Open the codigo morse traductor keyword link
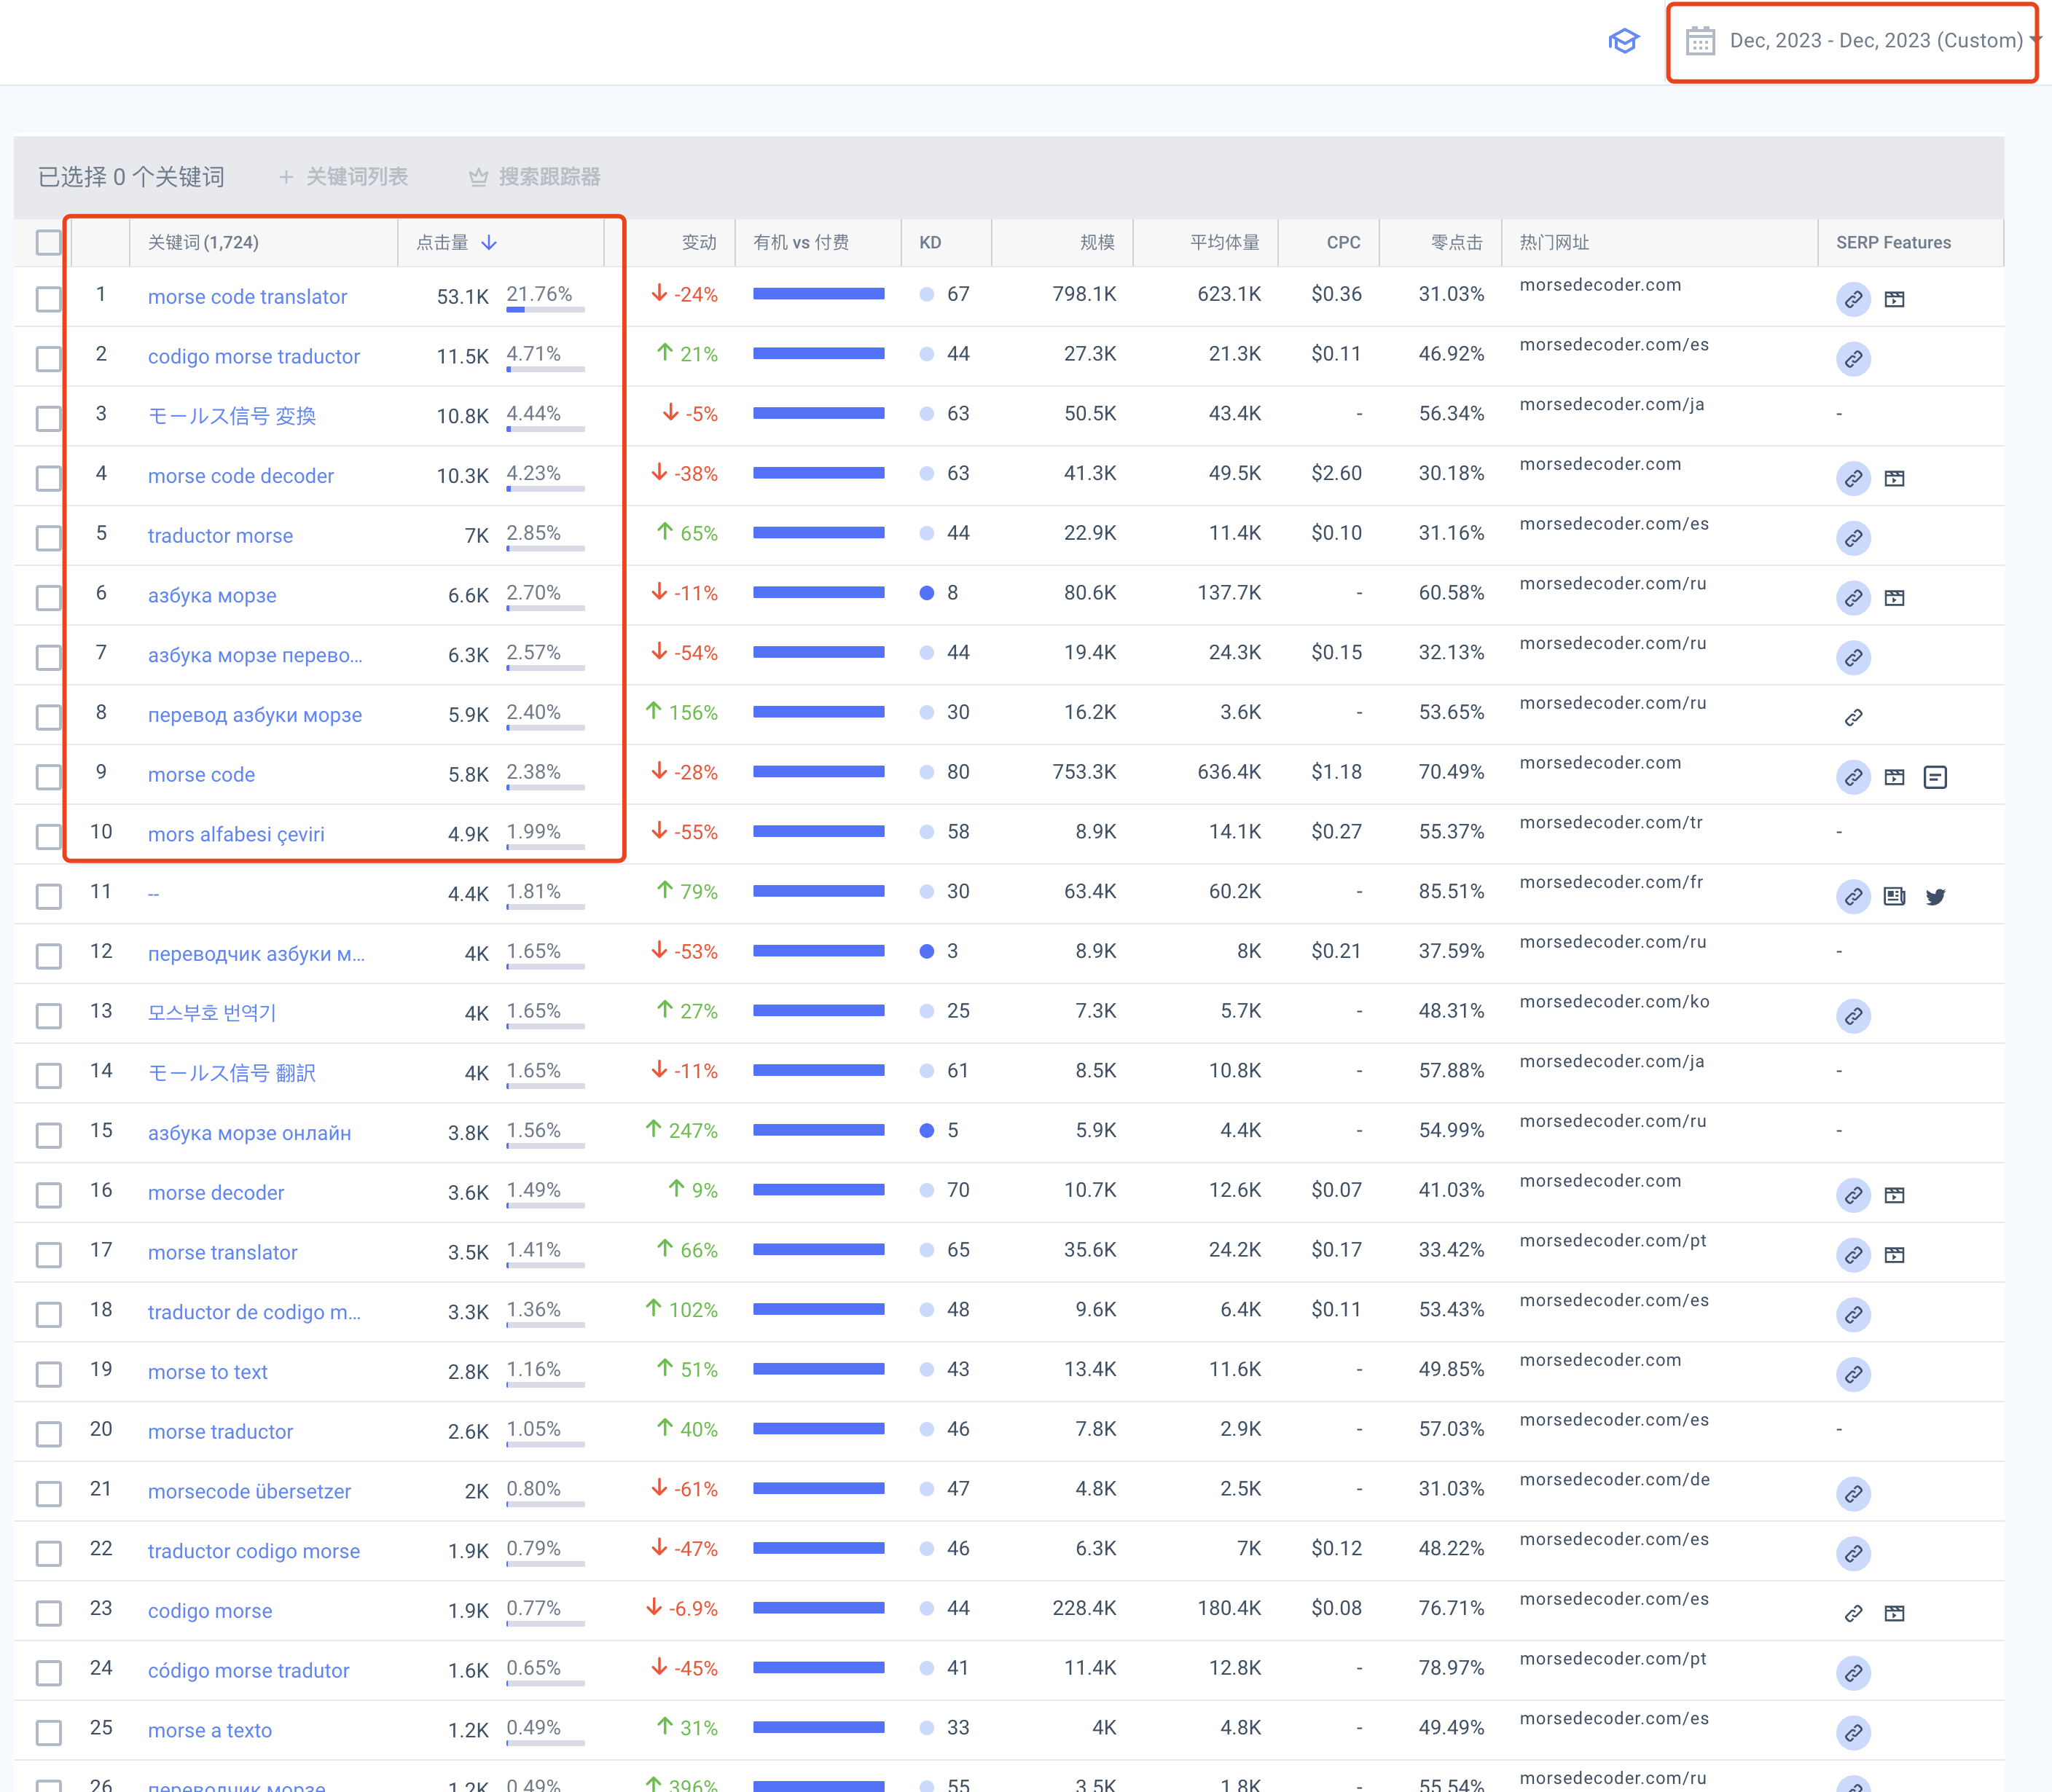 253,357
